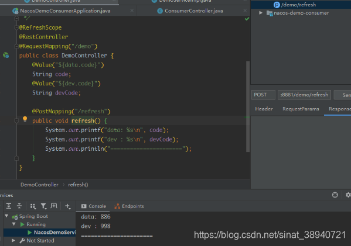351x246 pixels.
Task: Close NacosDemoConsumerApplication.java tab
Action: (x=132, y=11)
